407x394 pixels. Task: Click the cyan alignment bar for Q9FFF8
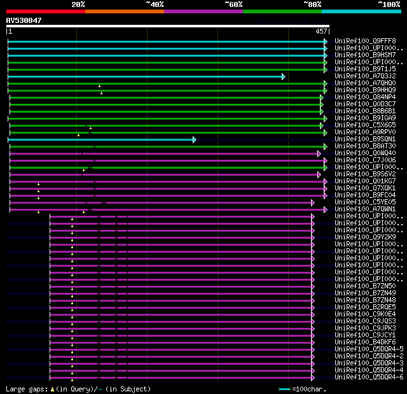point(166,41)
